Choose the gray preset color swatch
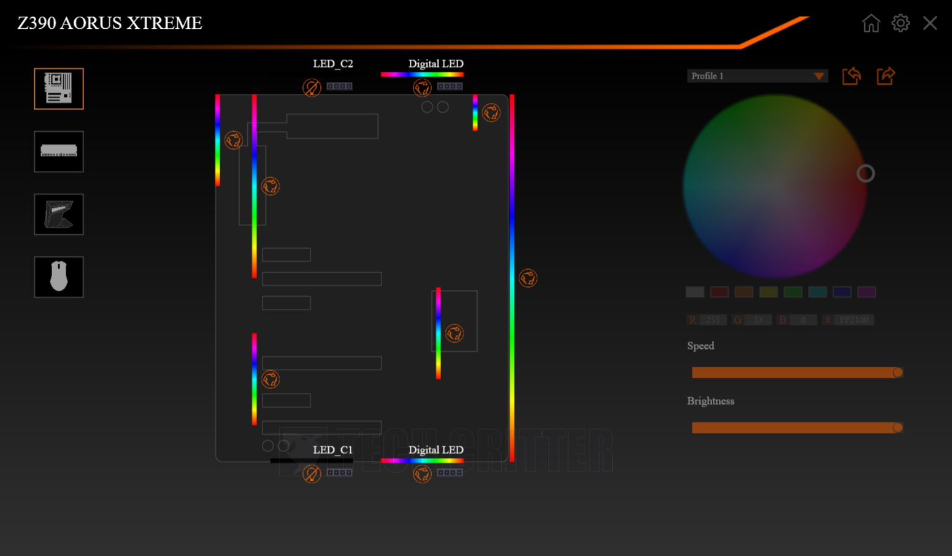The width and height of the screenshot is (952, 556). click(x=695, y=292)
